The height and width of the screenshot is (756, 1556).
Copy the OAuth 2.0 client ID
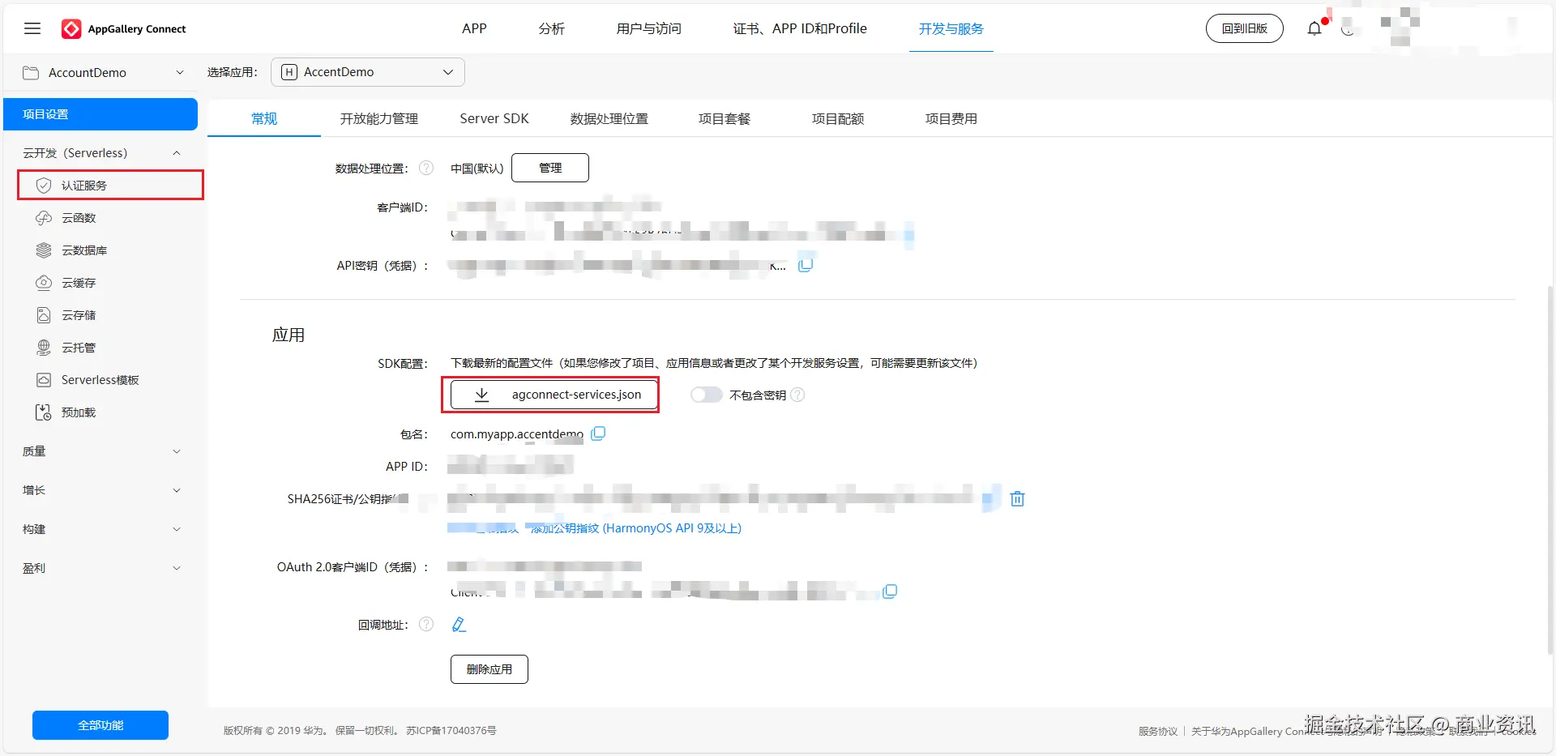click(x=890, y=592)
